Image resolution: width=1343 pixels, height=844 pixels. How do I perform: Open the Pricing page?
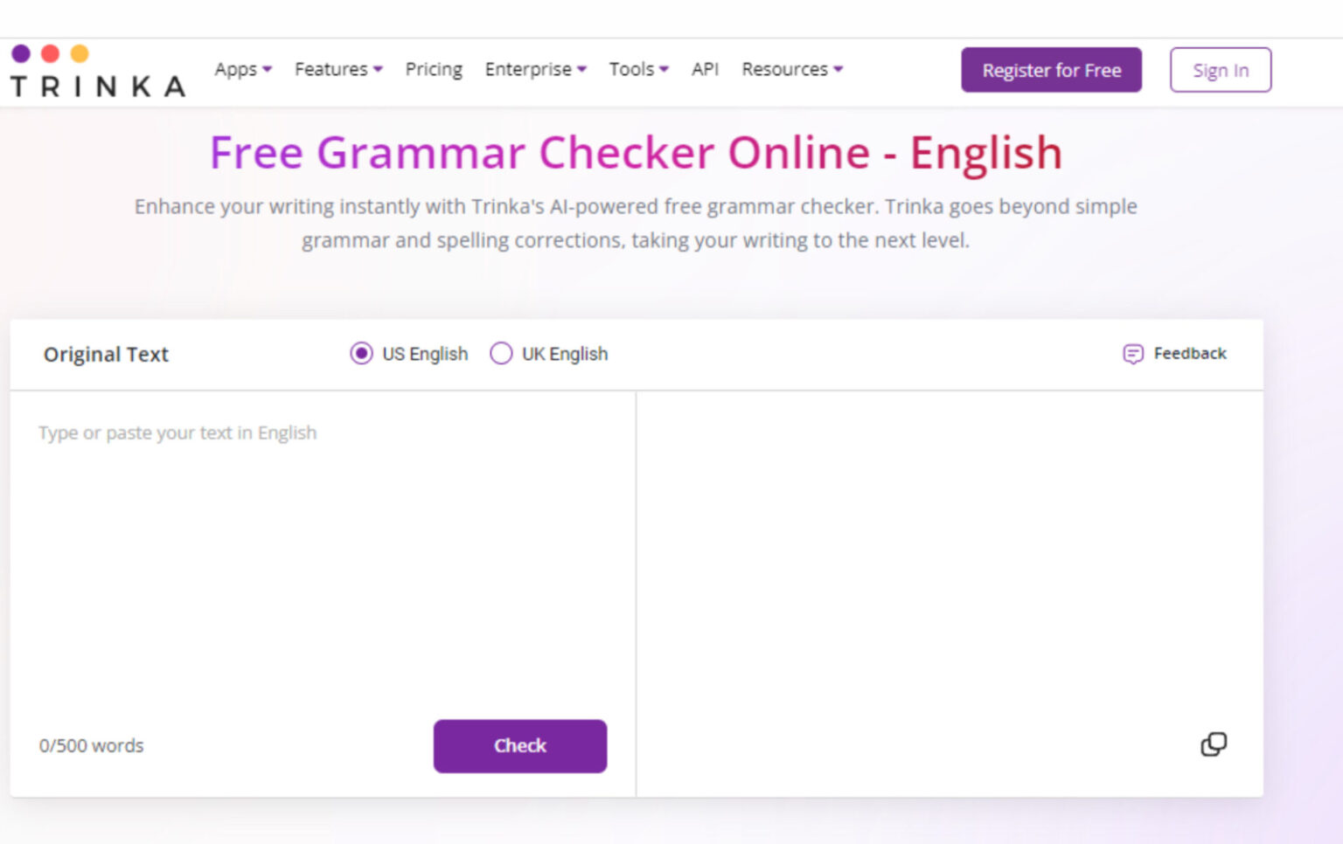(434, 69)
